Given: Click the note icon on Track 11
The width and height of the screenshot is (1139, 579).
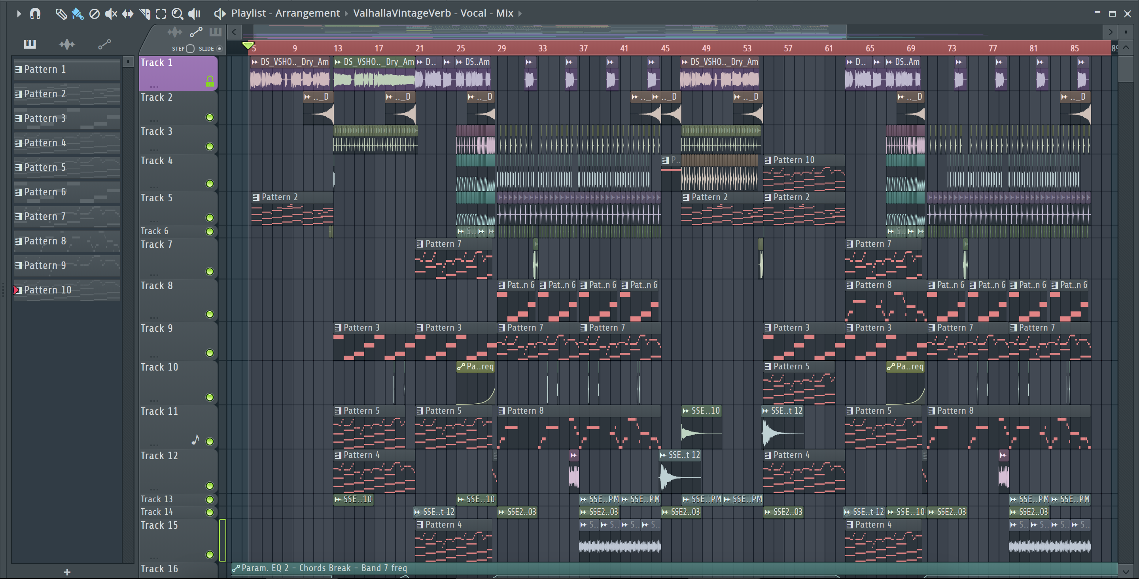Looking at the screenshot, I should (195, 439).
